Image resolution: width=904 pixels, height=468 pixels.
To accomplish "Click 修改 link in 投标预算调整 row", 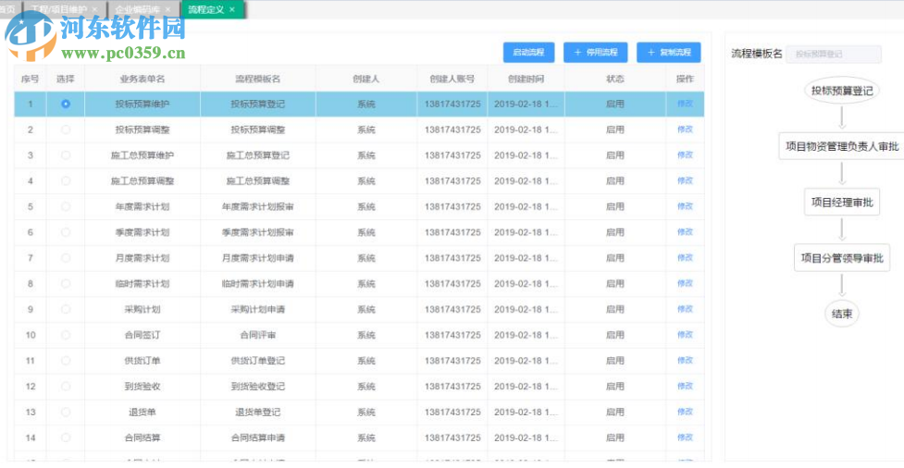I will [x=685, y=129].
